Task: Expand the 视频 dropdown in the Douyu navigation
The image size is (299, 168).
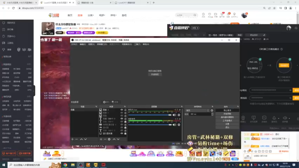Action: point(102,15)
